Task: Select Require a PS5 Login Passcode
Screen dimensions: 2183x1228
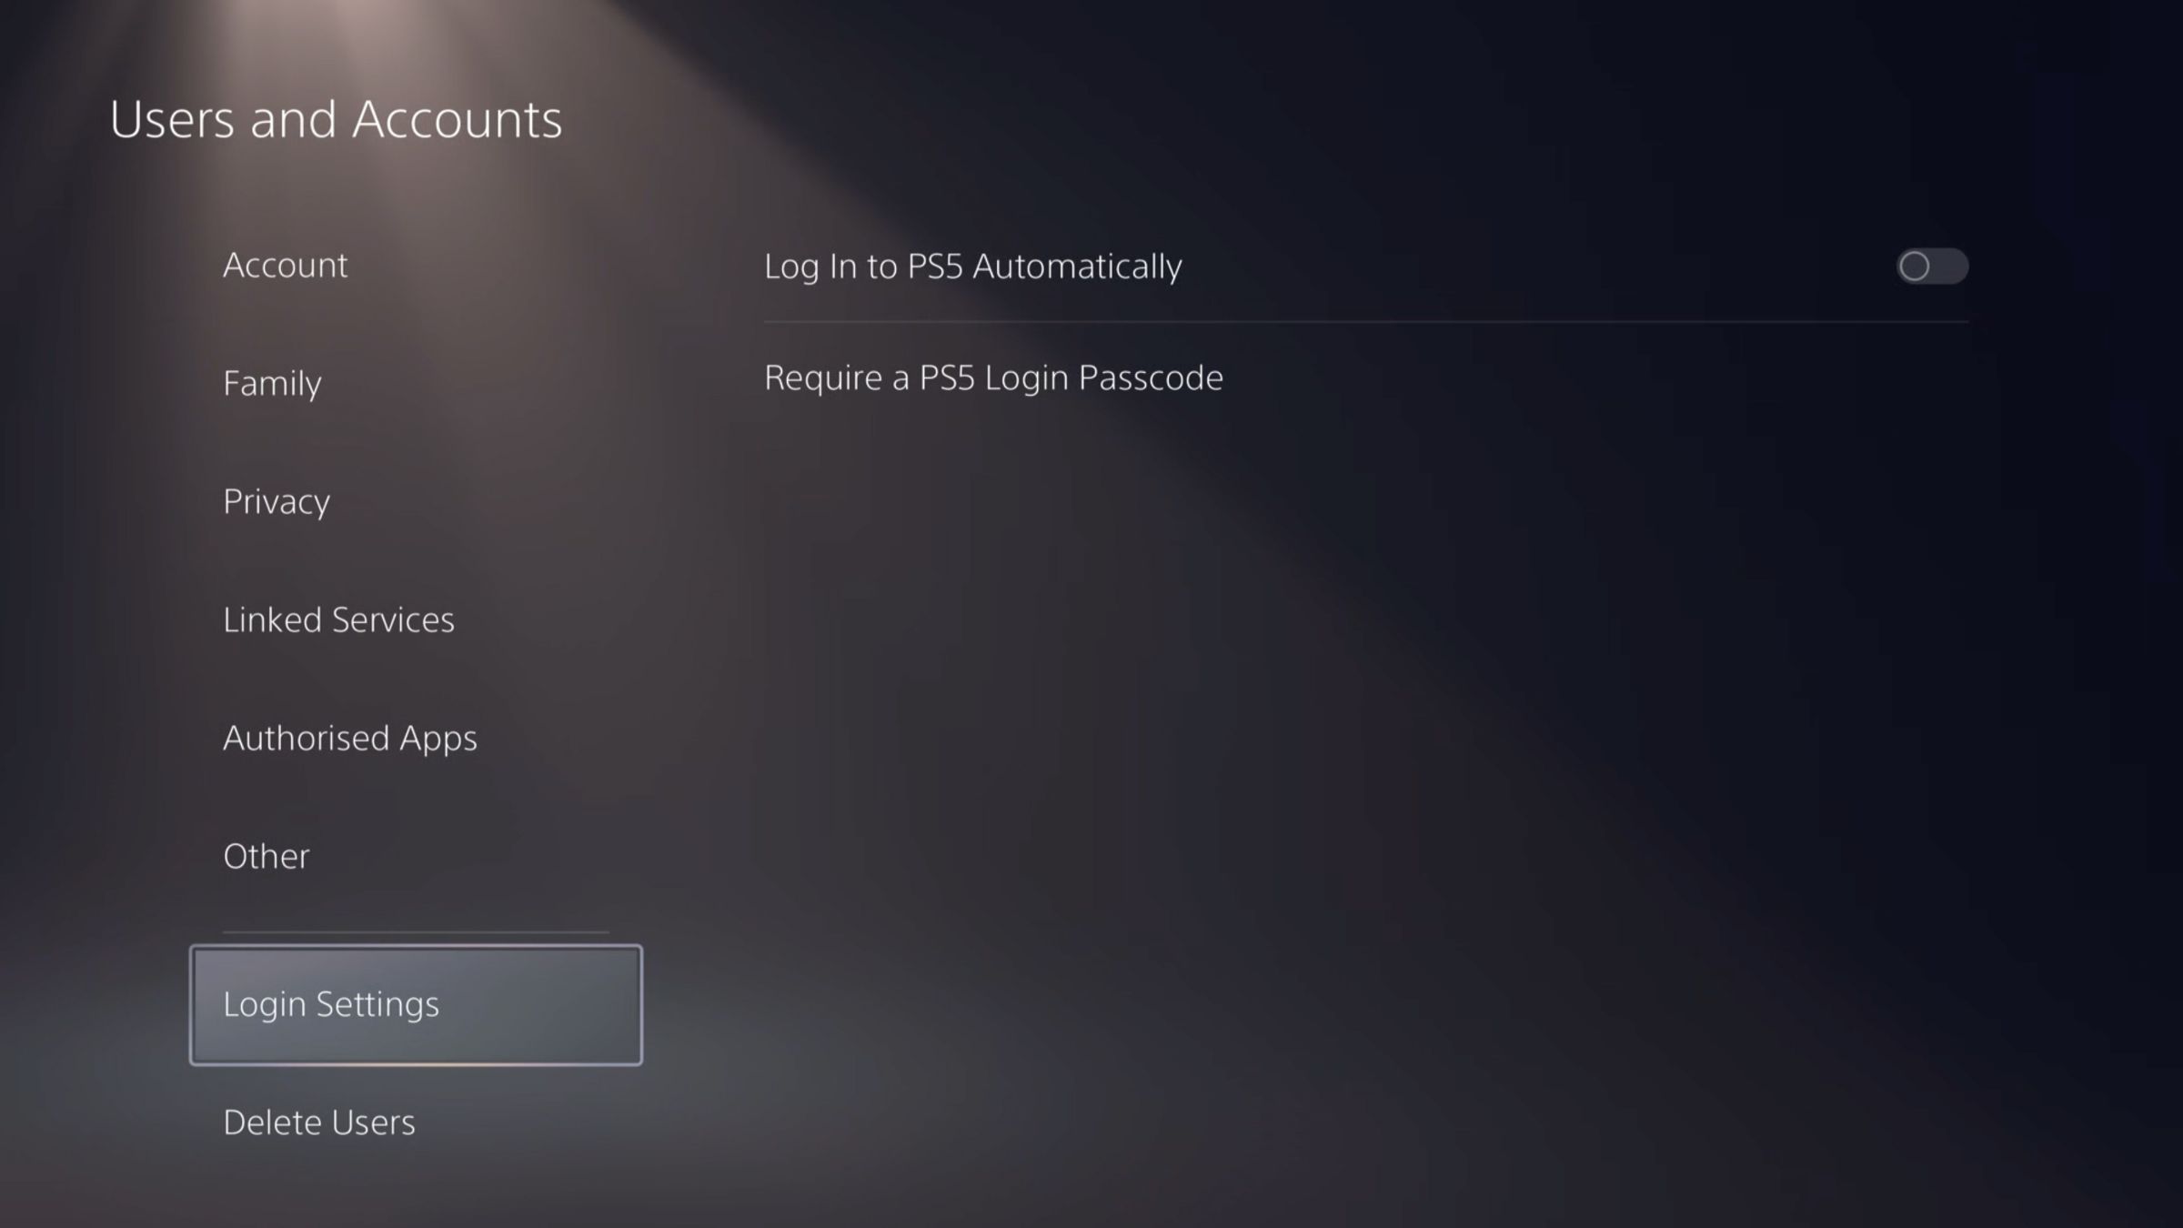Action: point(994,377)
